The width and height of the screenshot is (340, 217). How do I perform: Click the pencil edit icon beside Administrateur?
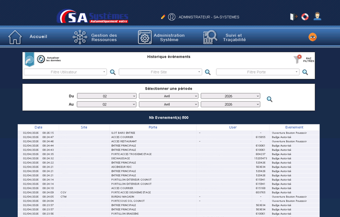click(x=163, y=17)
